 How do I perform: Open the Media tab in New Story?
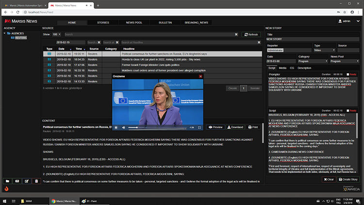point(282,68)
